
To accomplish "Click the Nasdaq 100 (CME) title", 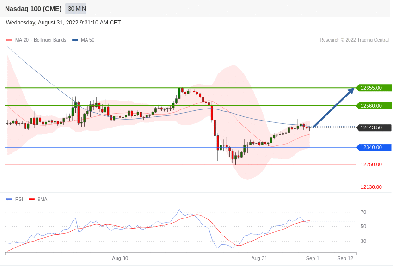I will coord(33,9).
